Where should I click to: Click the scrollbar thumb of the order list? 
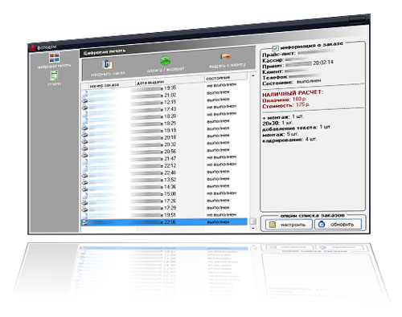(x=252, y=221)
